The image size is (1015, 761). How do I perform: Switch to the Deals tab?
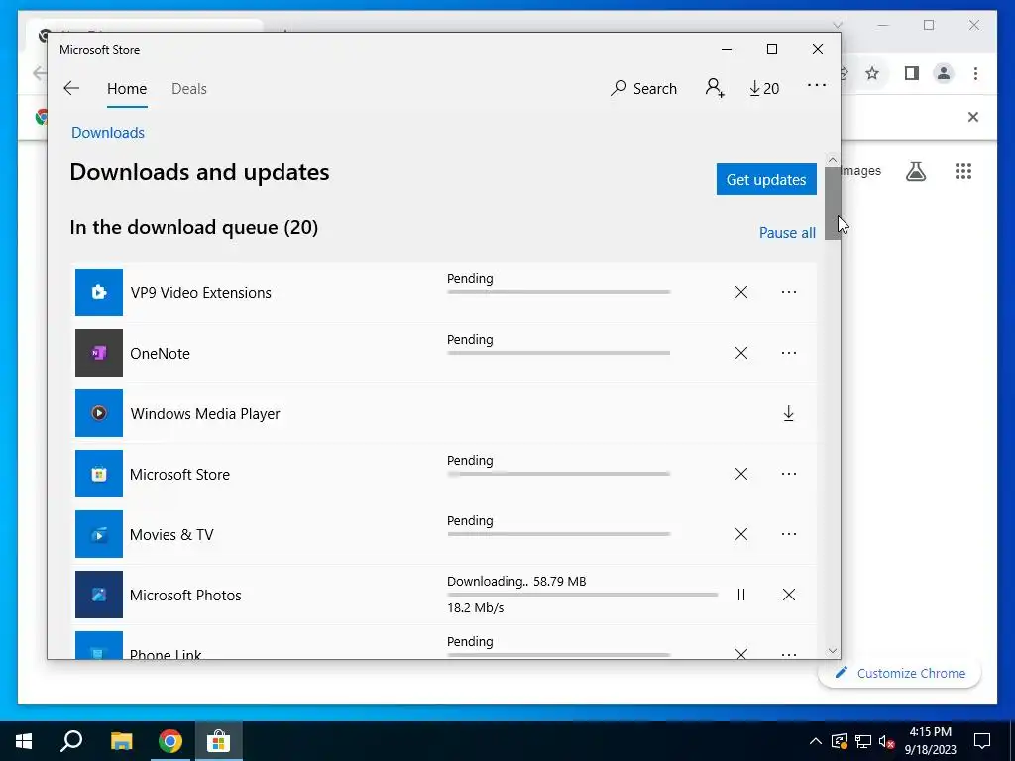click(x=189, y=89)
